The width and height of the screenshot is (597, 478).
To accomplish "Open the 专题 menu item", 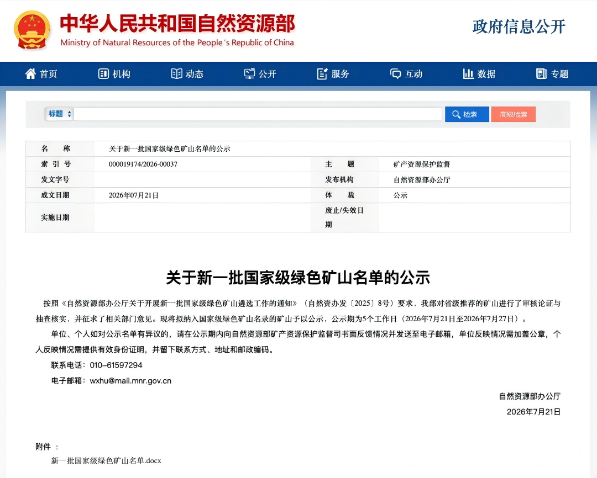I will point(552,74).
